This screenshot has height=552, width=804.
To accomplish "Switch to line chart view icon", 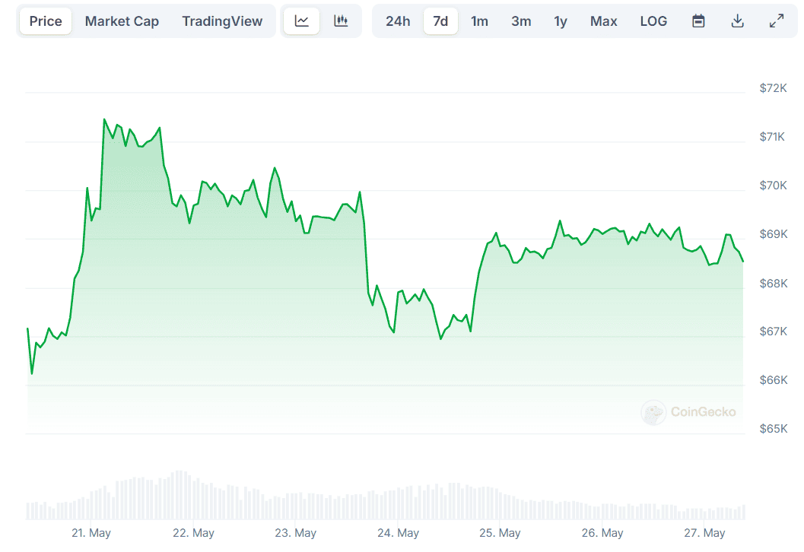I will click(302, 21).
